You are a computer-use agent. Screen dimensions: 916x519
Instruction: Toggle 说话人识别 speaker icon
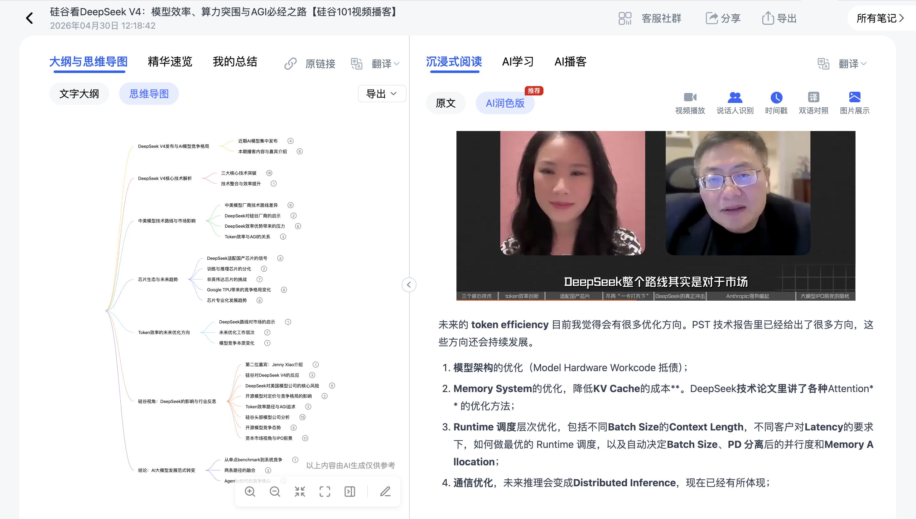735,97
